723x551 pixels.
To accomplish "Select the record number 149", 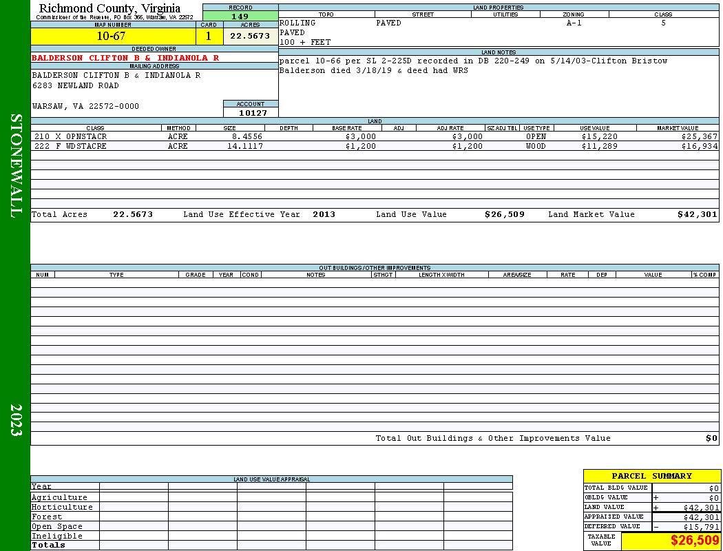I will click(240, 16).
